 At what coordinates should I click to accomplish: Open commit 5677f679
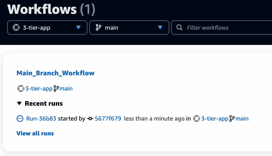click(108, 119)
